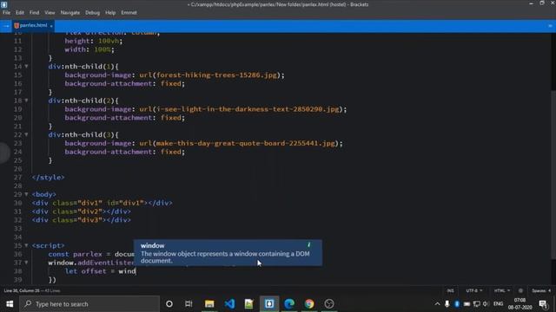The image size is (556, 312).
Task: Show hidden system tray icons
Action: pos(437,304)
